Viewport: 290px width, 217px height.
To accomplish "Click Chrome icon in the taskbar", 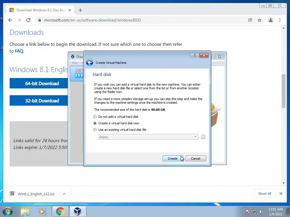I will pos(60,211).
